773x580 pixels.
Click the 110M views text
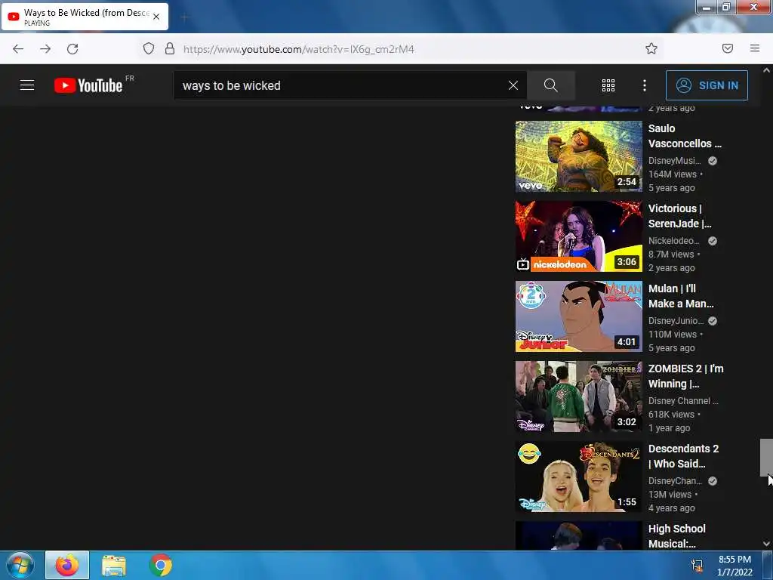pyautogui.click(x=673, y=335)
